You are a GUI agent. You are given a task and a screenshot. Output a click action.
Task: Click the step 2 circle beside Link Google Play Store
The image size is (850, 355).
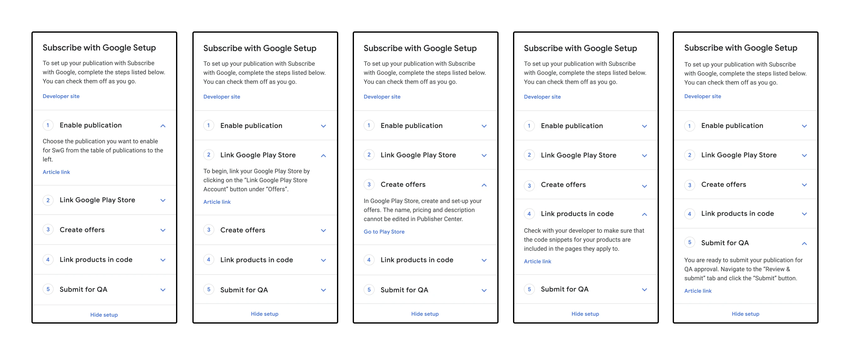(x=48, y=200)
